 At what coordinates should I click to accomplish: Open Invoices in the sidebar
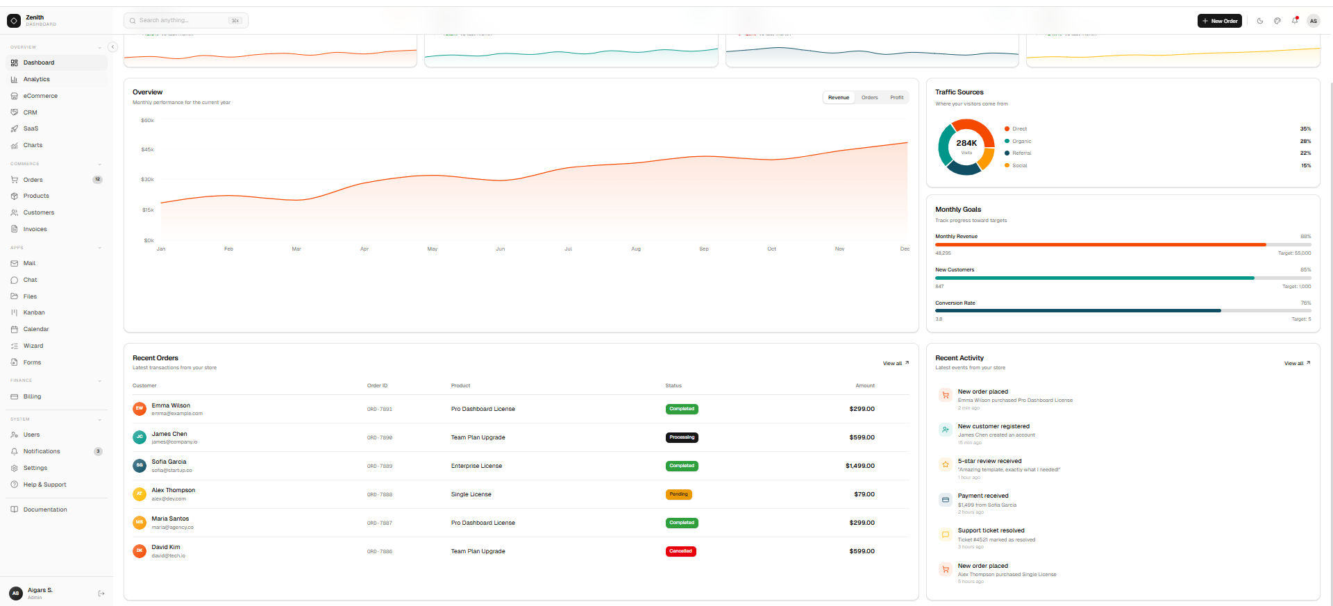(56, 229)
